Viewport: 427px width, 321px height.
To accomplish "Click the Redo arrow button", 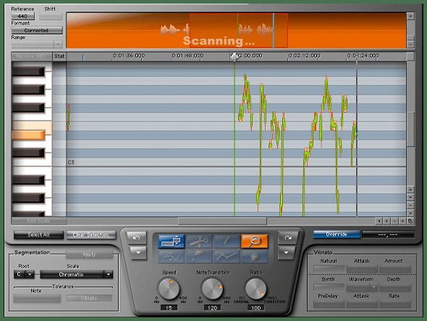I will [x=287, y=238].
